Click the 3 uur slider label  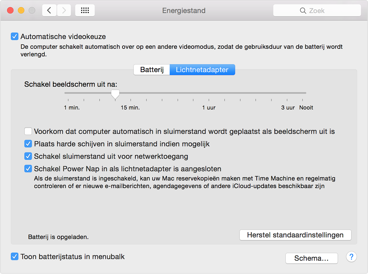tap(288, 108)
